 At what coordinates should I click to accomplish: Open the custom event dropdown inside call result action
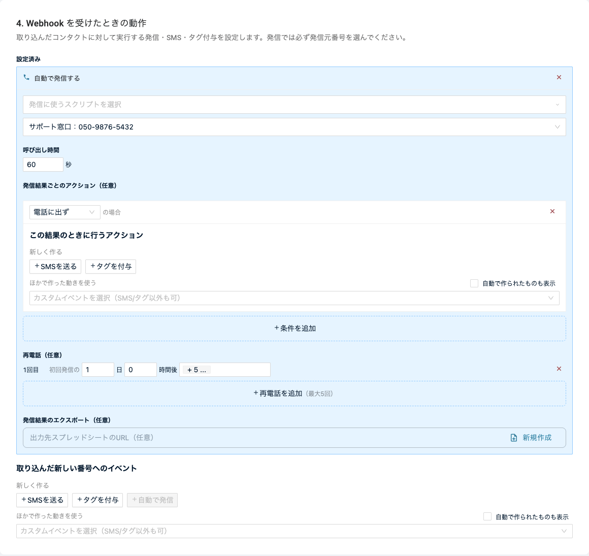coord(294,298)
